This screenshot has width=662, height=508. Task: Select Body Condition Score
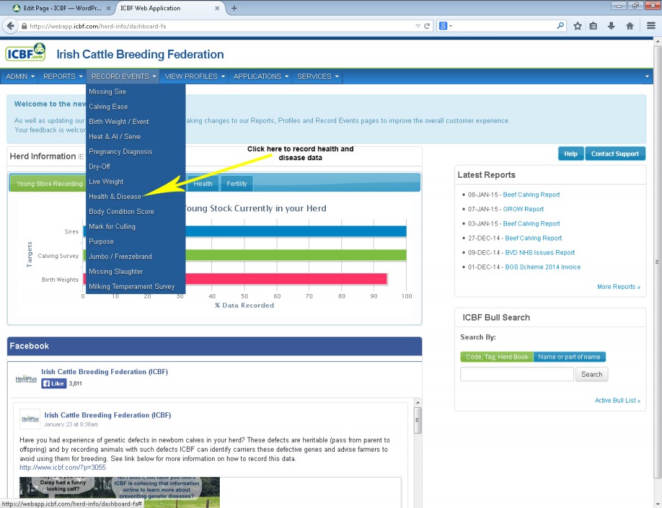click(136, 211)
